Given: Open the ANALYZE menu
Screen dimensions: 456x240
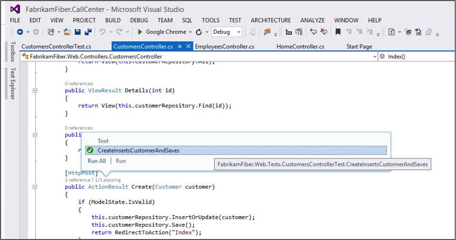Looking at the screenshot, I should (313, 20).
